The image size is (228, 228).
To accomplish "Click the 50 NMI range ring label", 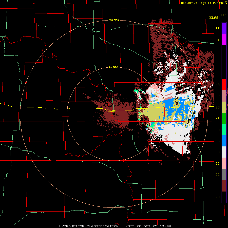I will [114, 67].
